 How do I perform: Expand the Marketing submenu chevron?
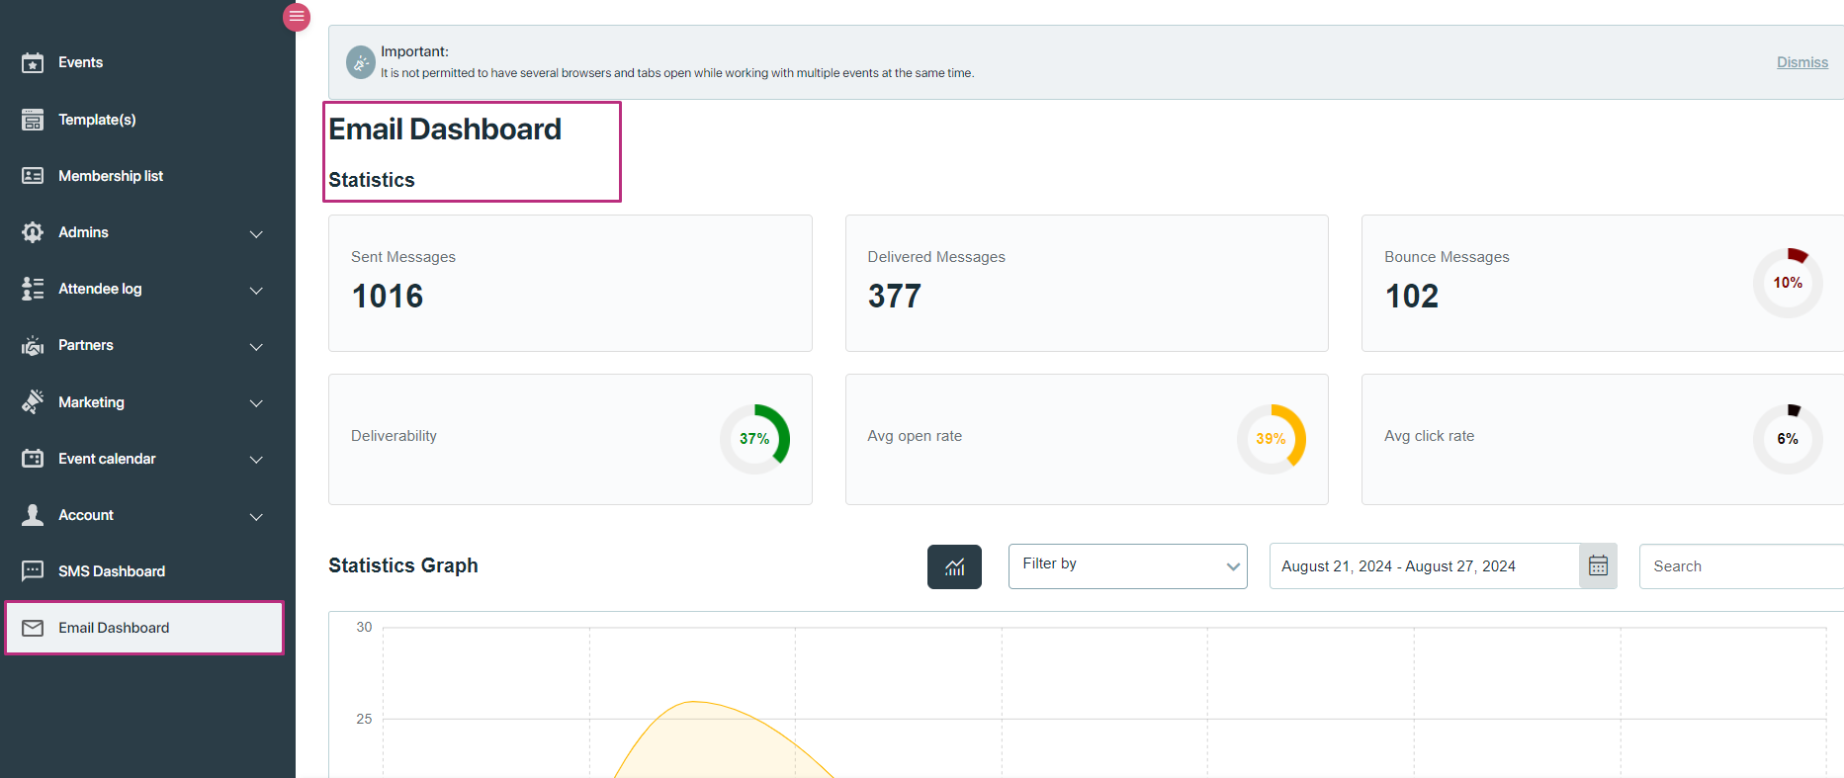tap(256, 403)
